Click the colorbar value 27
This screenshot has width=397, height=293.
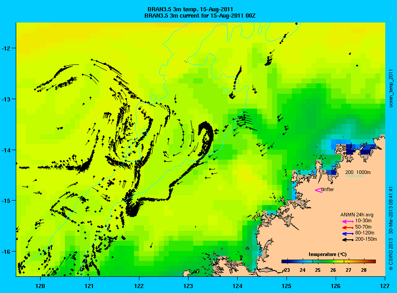tap(348, 270)
